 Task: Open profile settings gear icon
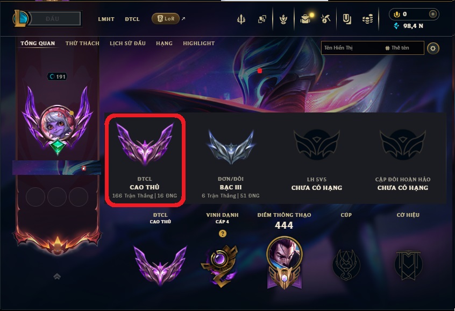(x=433, y=48)
